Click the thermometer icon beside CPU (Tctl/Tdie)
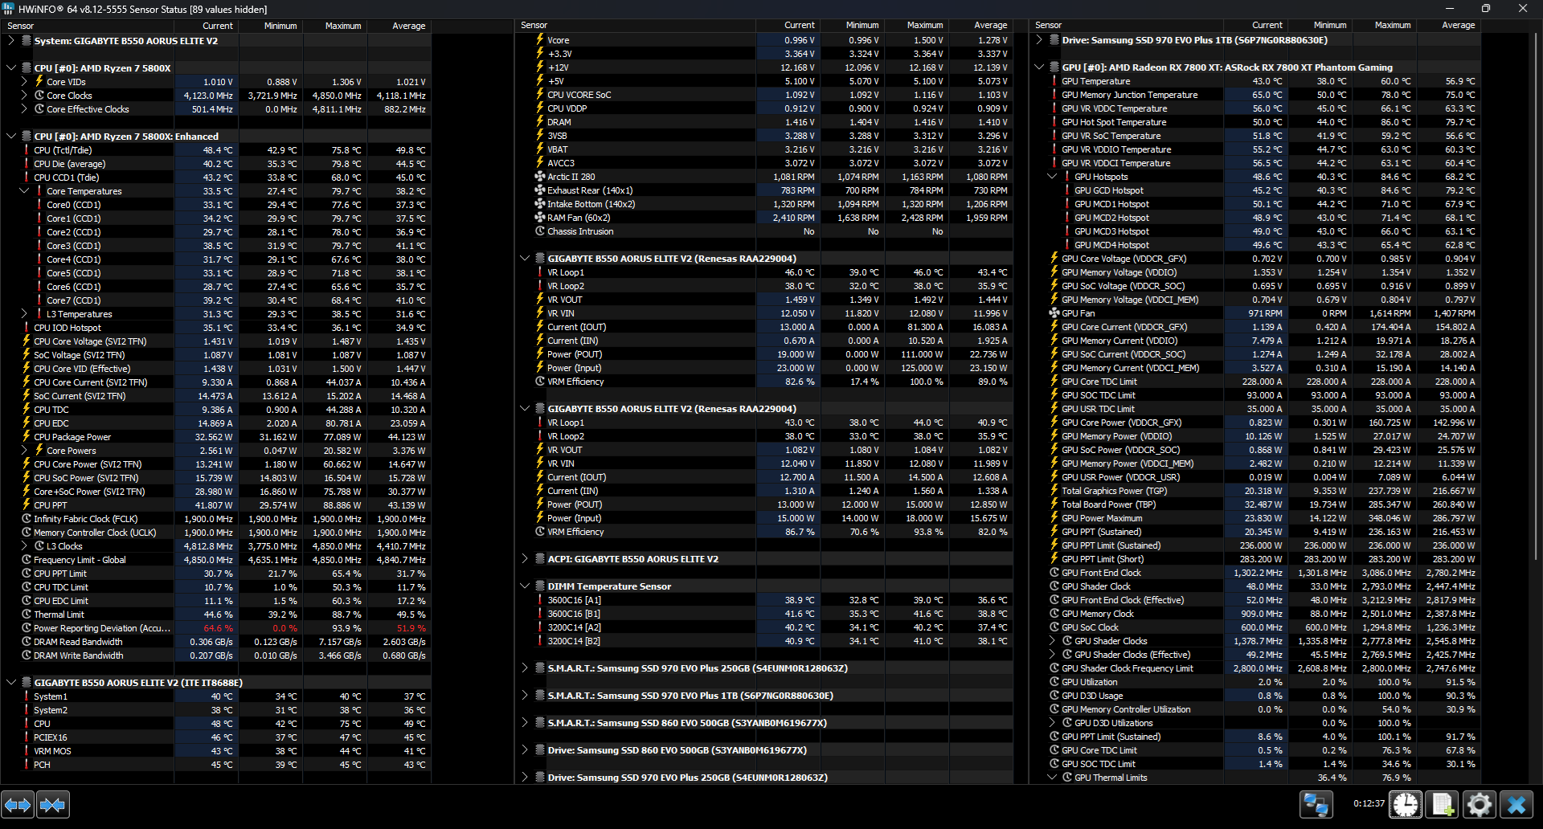1543x829 pixels. point(27,150)
